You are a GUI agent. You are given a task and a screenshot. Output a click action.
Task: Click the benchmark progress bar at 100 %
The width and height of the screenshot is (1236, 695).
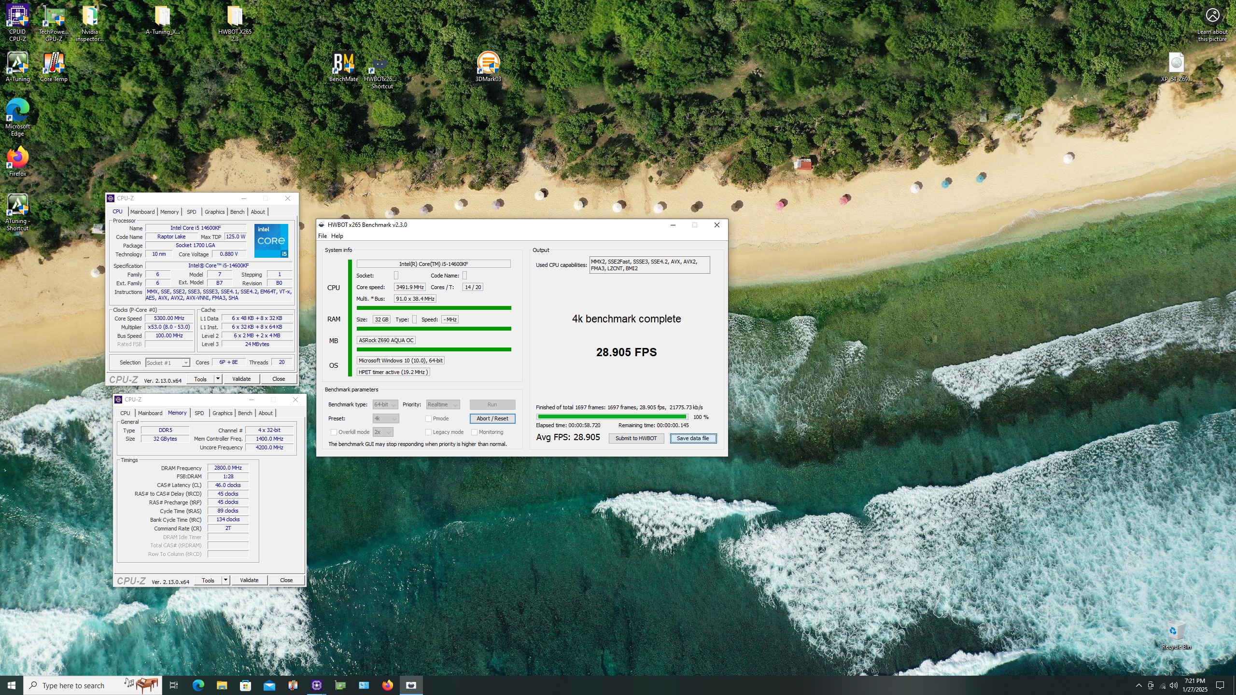click(612, 417)
